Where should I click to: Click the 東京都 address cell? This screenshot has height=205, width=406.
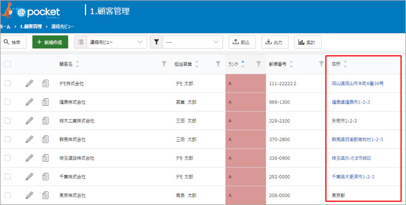tap(338, 195)
